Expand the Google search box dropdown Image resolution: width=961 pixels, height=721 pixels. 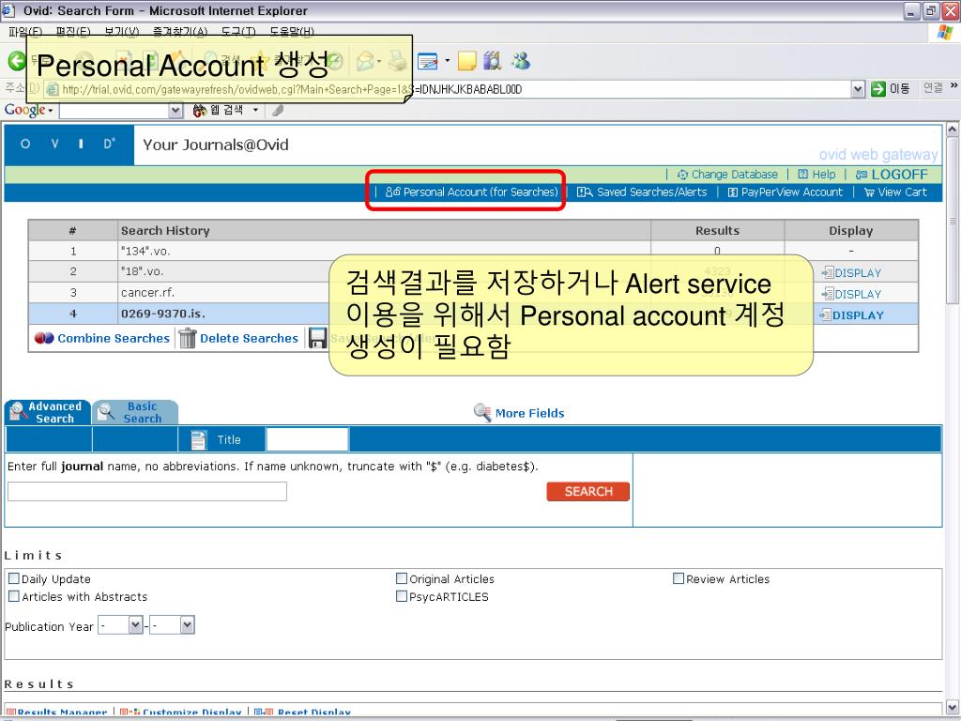[x=175, y=111]
